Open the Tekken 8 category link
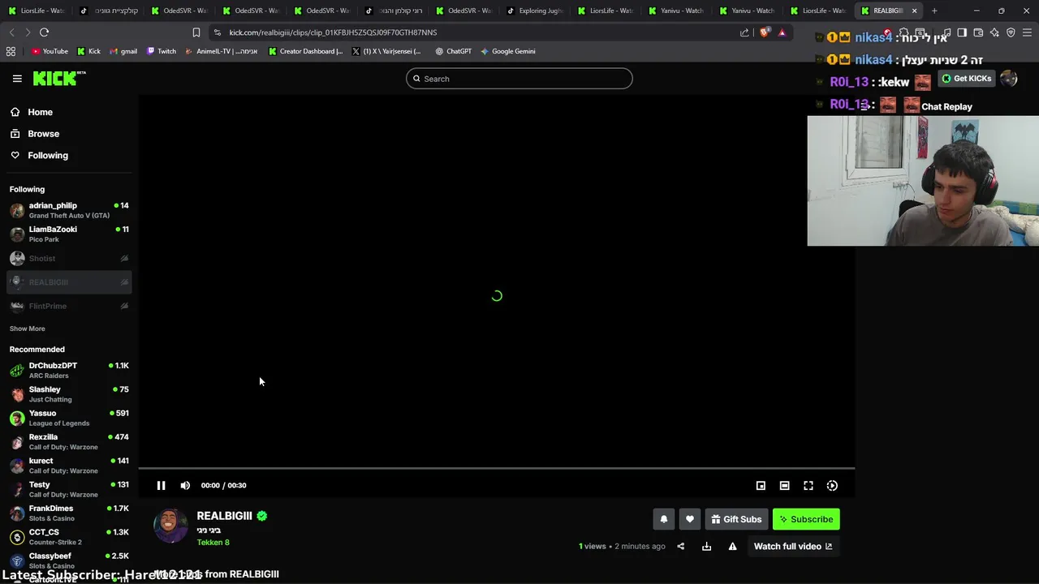The width and height of the screenshot is (1039, 584). click(213, 543)
